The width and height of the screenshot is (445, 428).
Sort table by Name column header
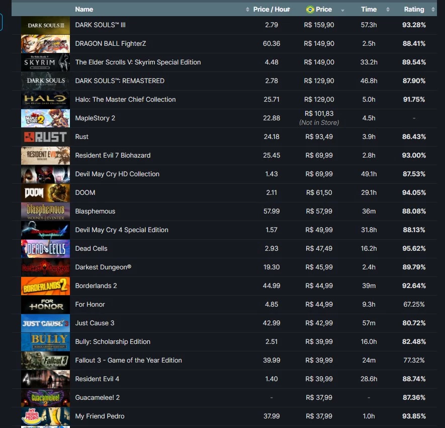(84, 10)
